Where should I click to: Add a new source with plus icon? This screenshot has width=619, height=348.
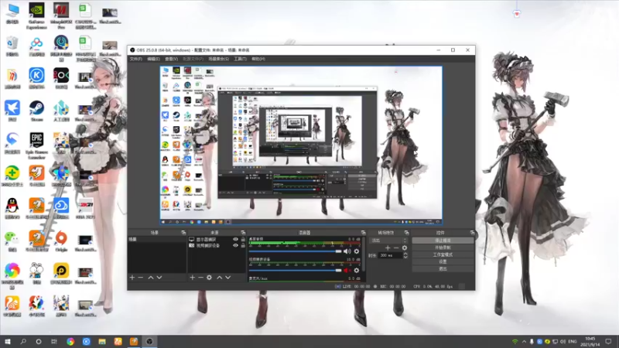[x=192, y=278]
